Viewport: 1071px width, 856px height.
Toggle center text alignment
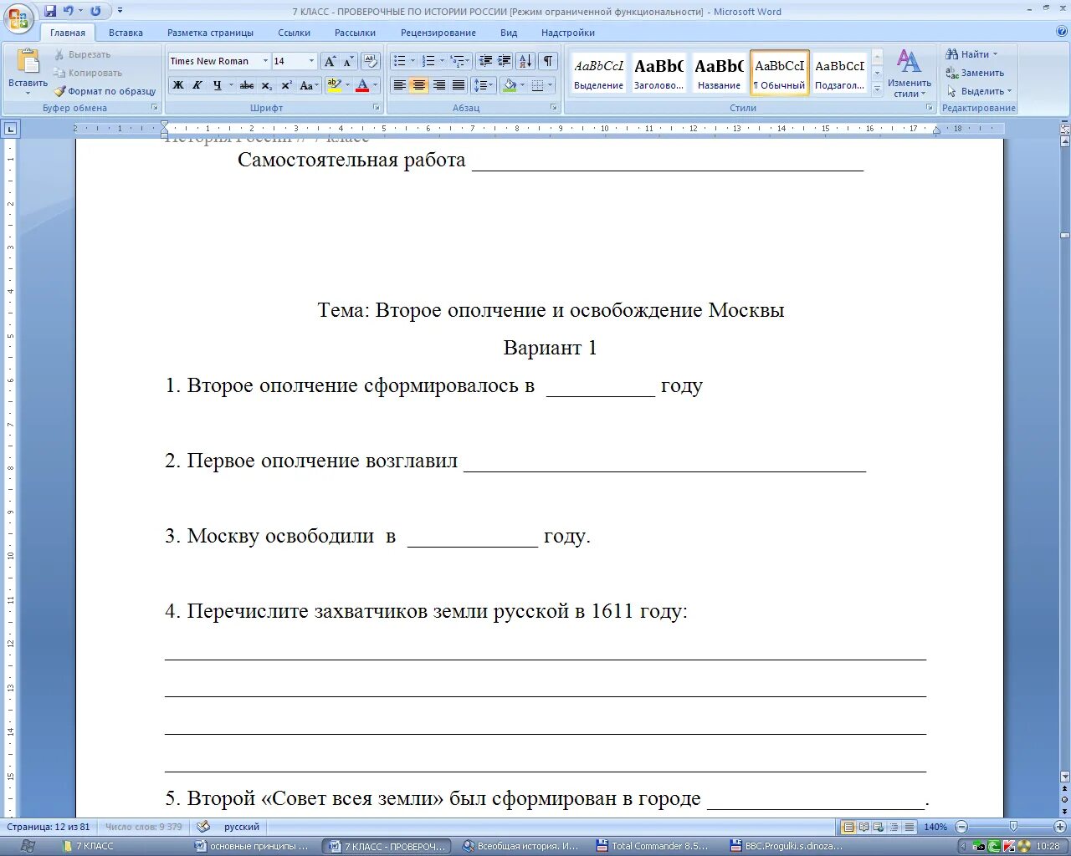point(419,85)
